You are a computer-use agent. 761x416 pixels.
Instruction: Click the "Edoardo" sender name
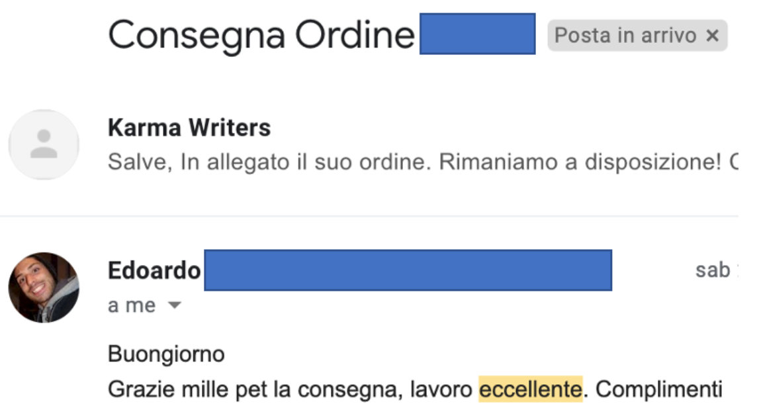pos(154,270)
